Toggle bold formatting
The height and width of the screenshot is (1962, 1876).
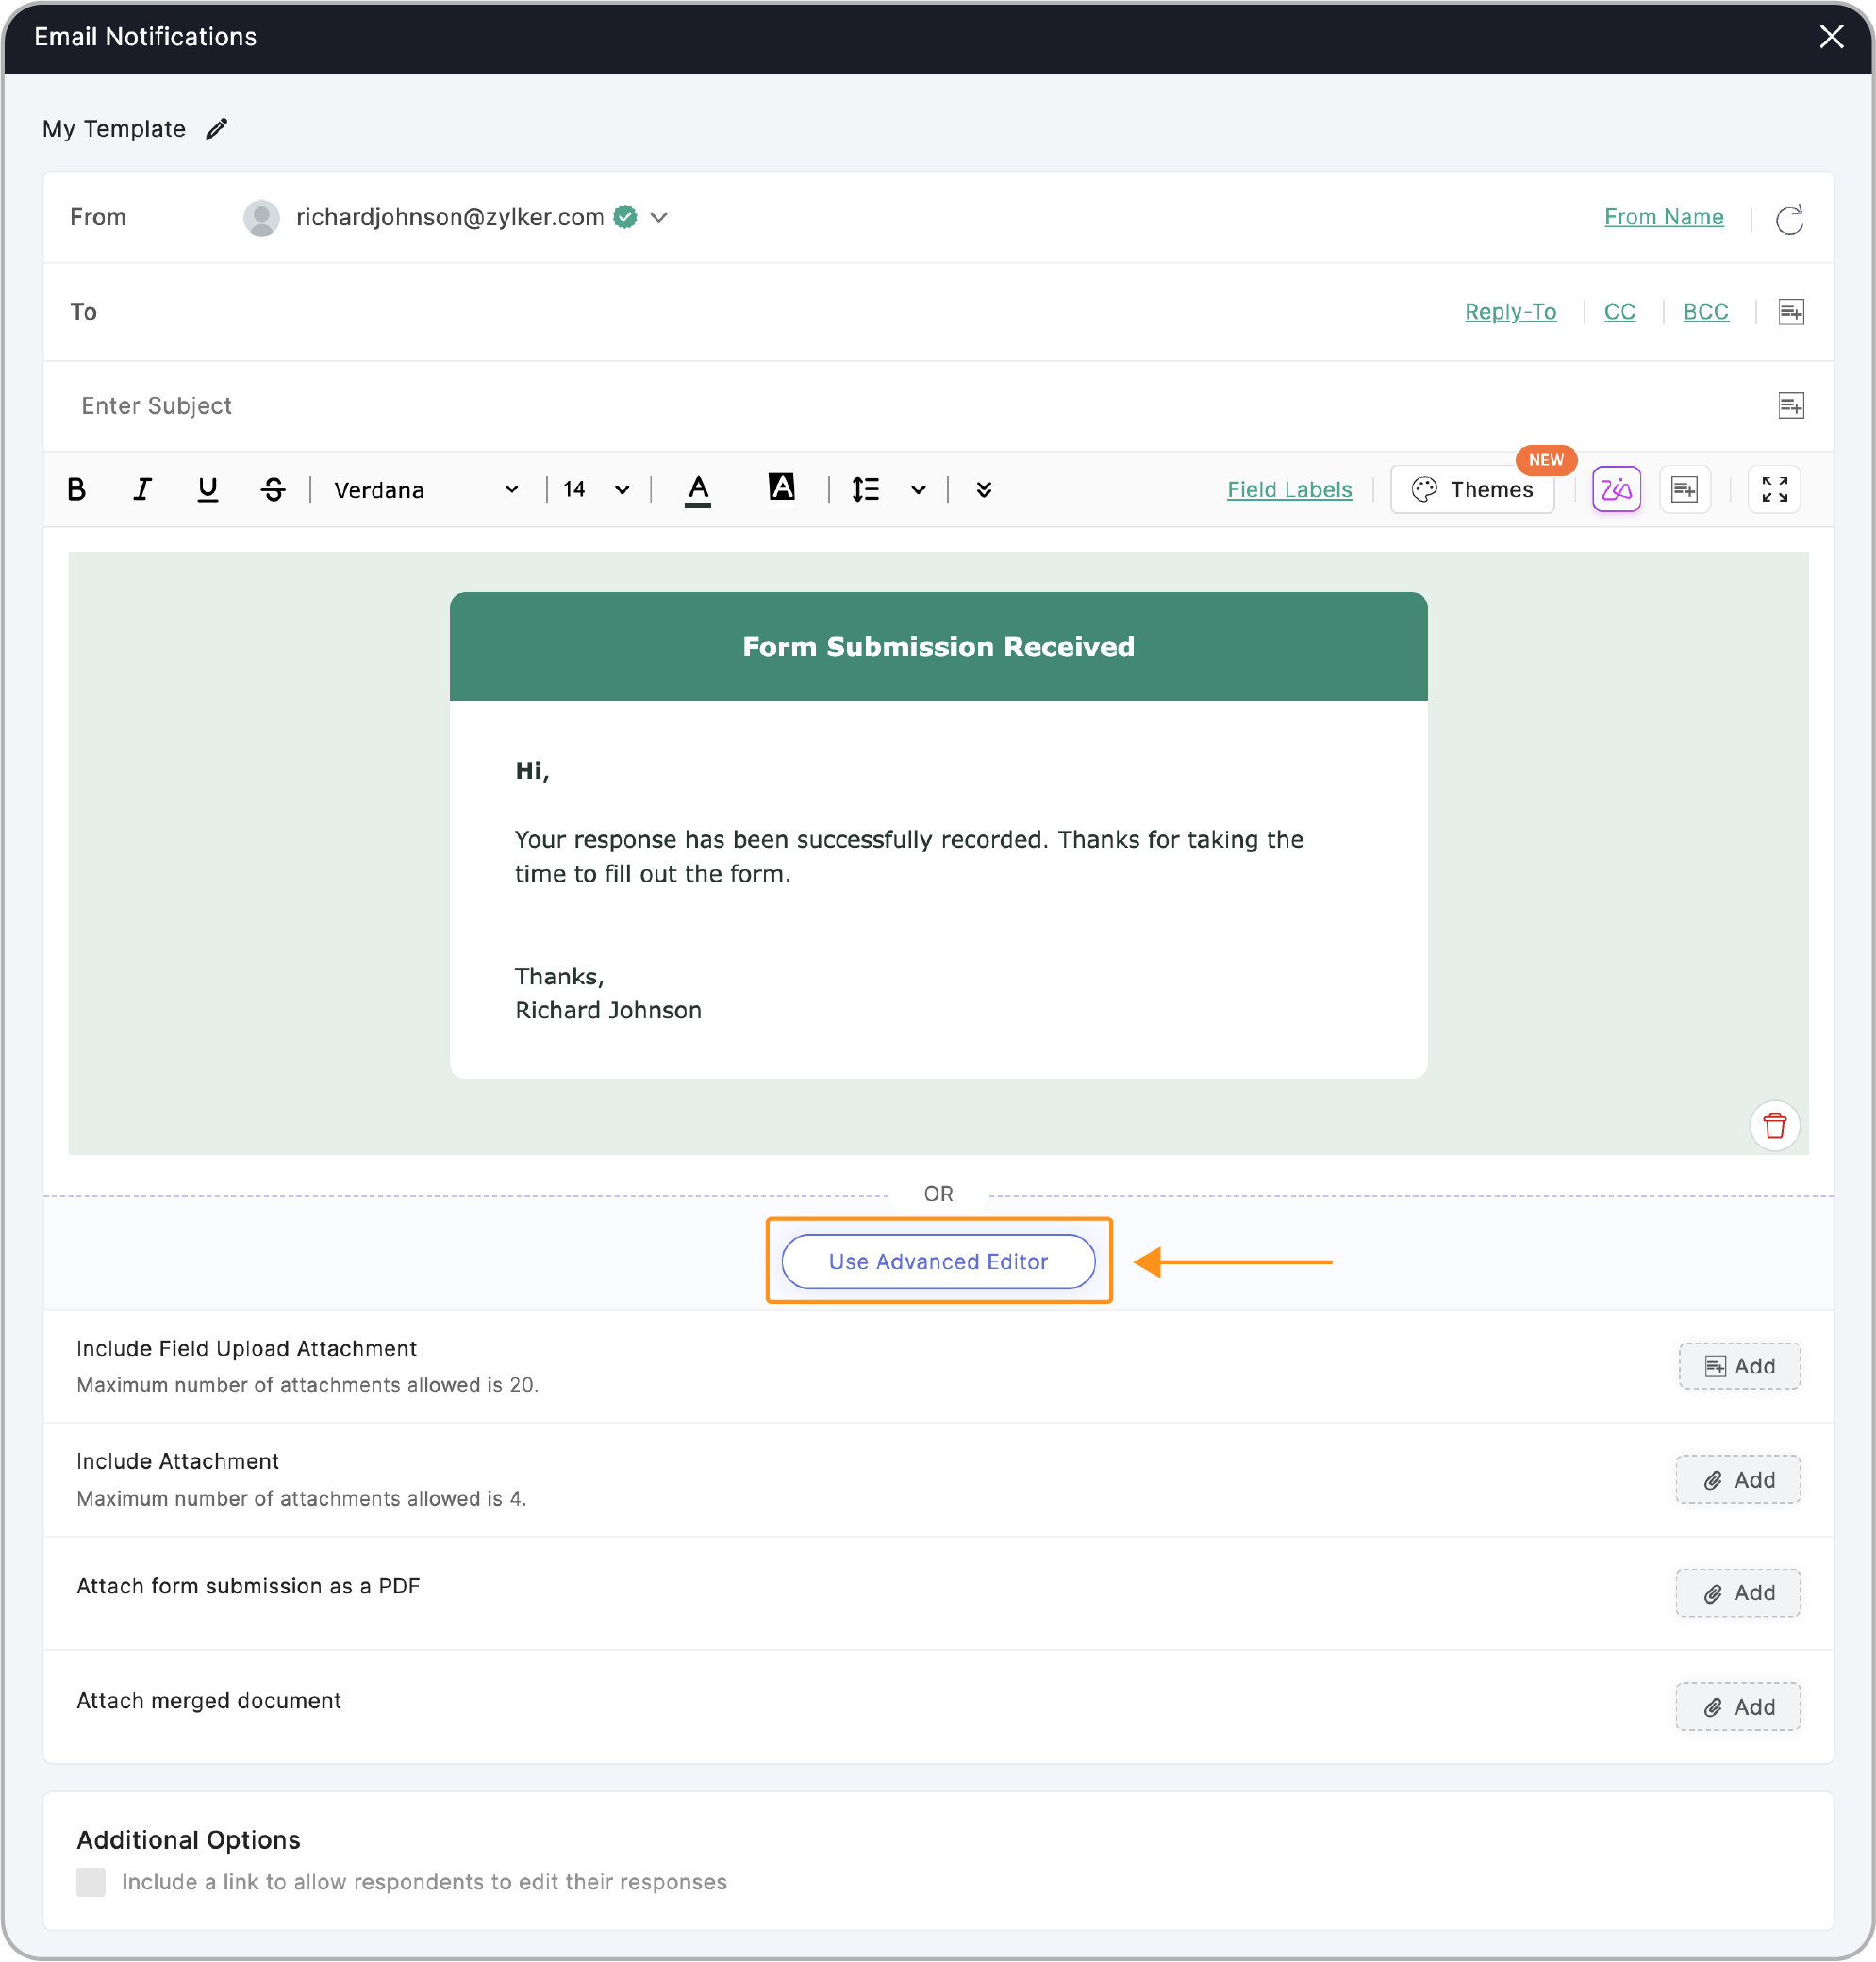point(76,489)
